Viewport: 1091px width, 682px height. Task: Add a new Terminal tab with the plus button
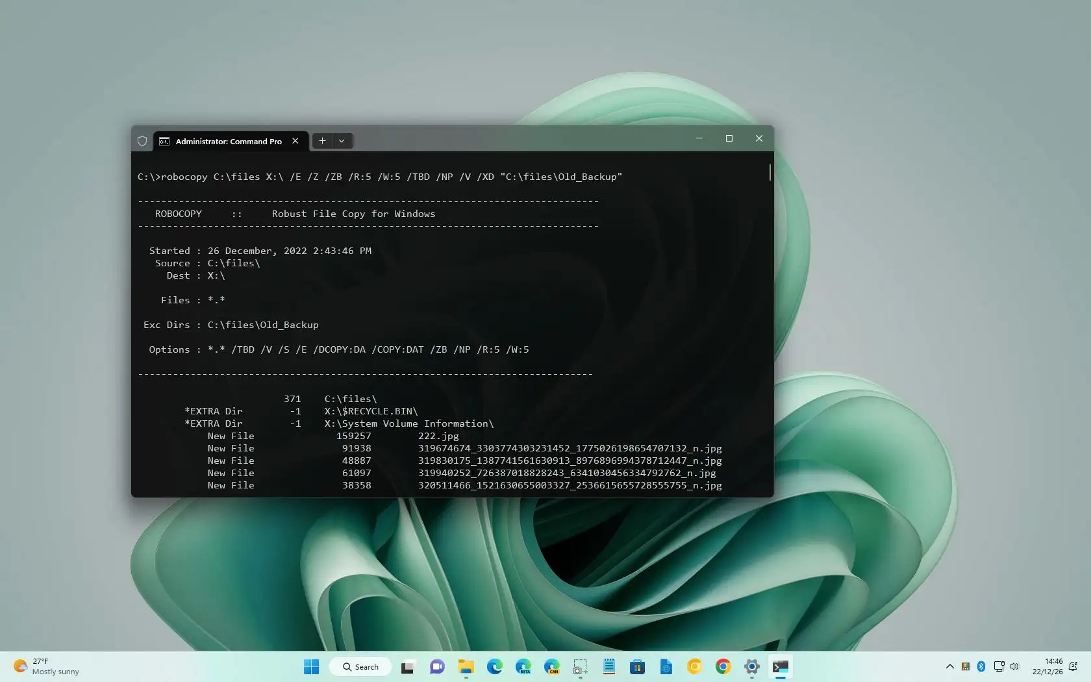tap(321, 141)
